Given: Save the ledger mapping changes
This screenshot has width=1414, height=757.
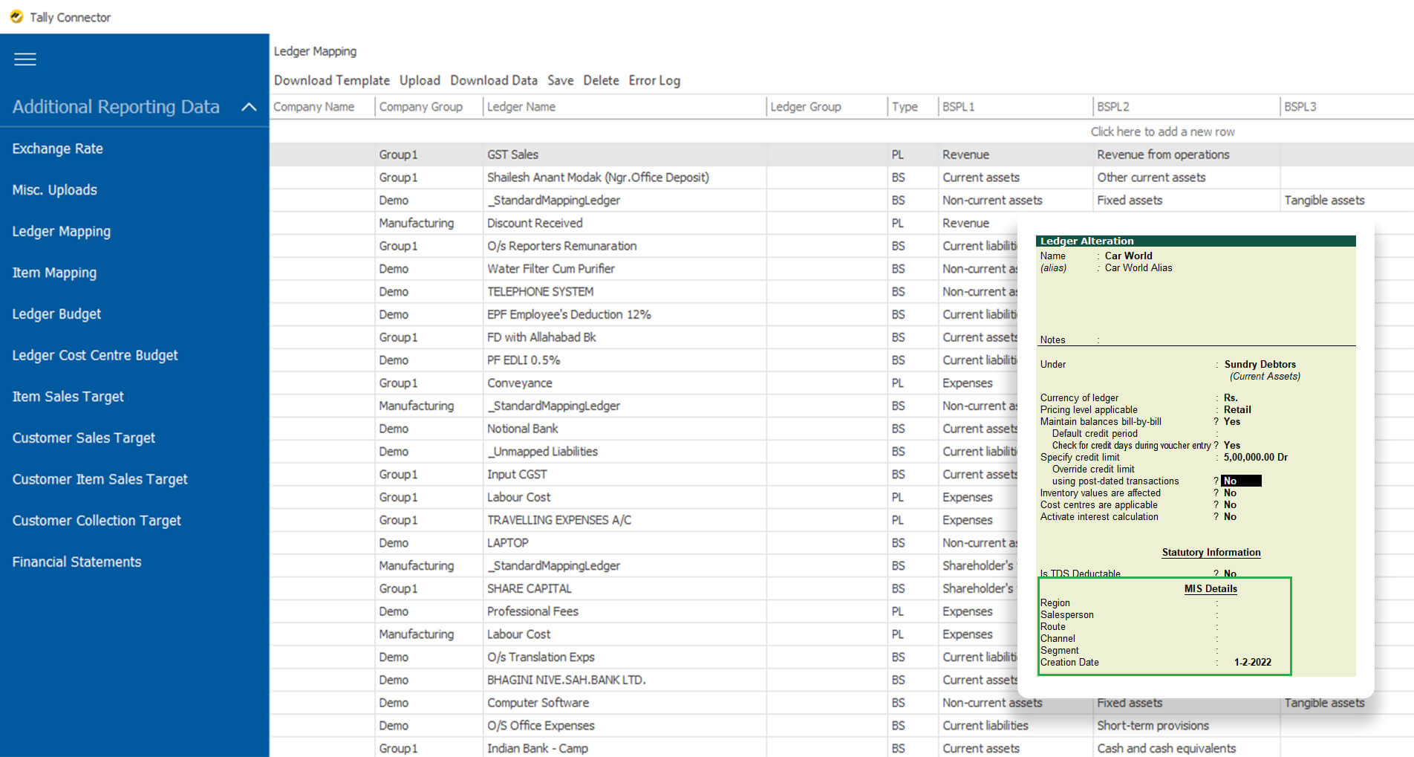Looking at the screenshot, I should coord(561,80).
